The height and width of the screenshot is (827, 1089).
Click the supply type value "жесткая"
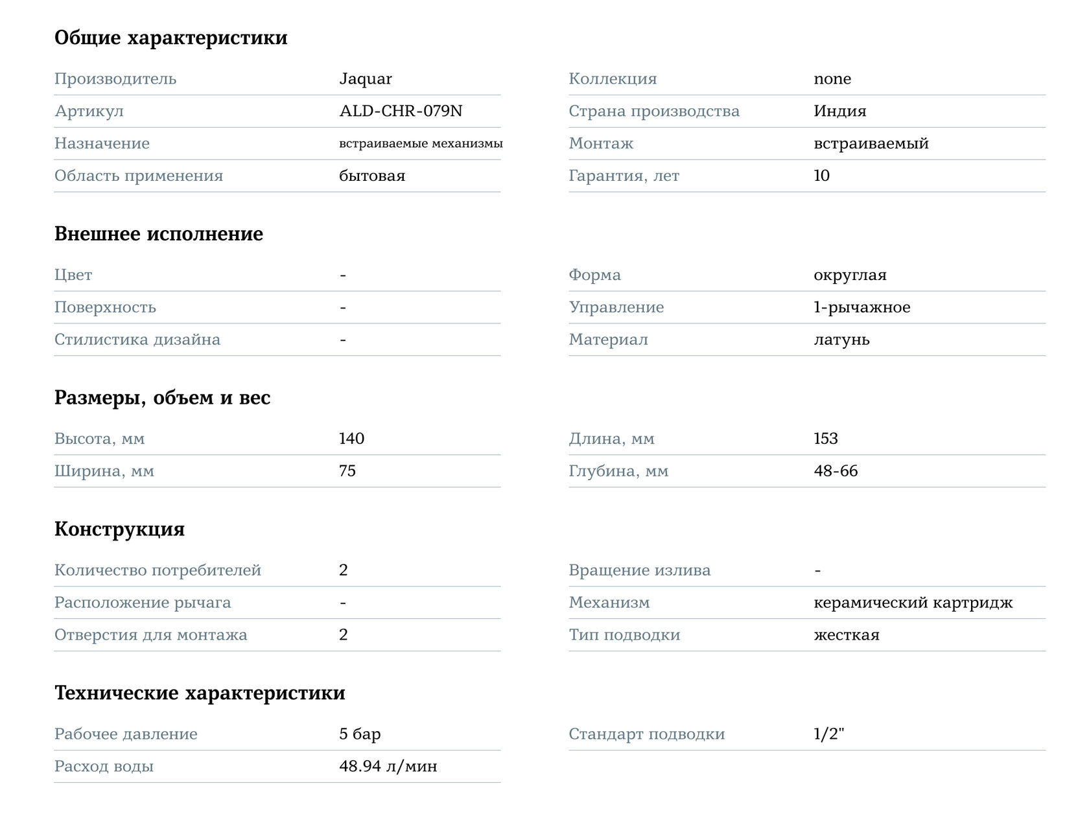pos(847,635)
